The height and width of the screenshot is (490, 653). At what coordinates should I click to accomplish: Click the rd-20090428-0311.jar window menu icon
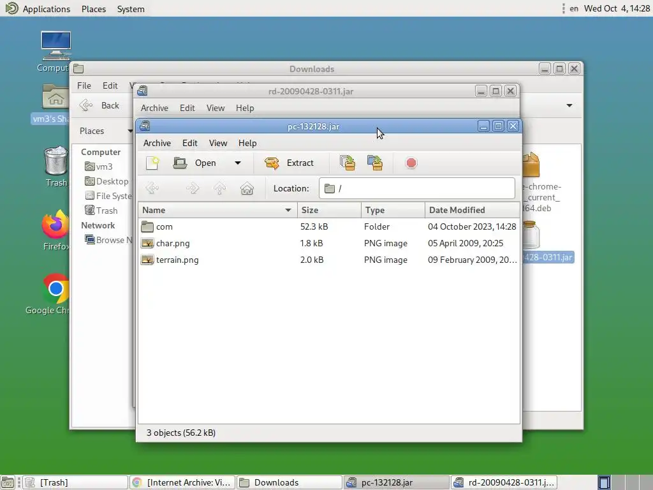pyautogui.click(x=142, y=91)
